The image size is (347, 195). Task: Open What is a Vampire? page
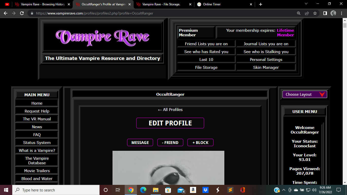(x=37, y=150)
